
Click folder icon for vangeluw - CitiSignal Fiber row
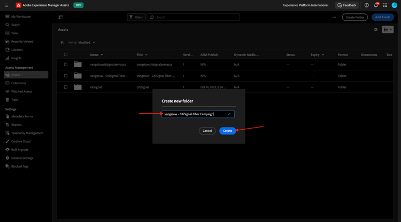click(78, 76)
